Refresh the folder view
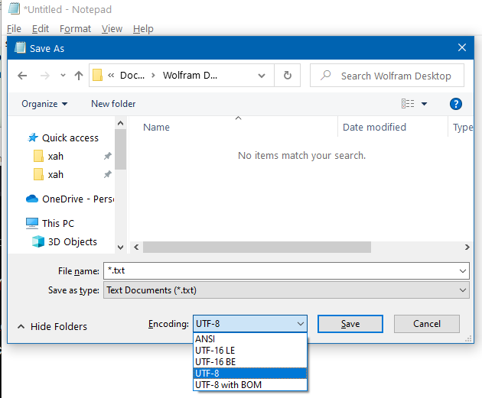 [x=288, y=75]
